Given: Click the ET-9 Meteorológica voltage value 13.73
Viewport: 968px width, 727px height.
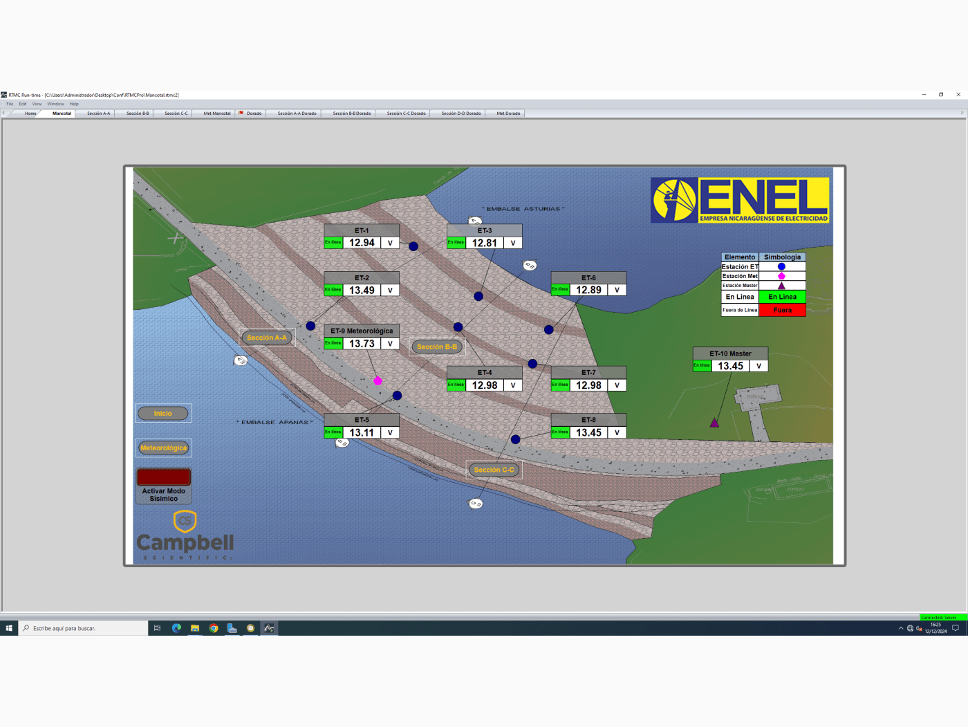Looking at the screenshot, I should point(362,343).
